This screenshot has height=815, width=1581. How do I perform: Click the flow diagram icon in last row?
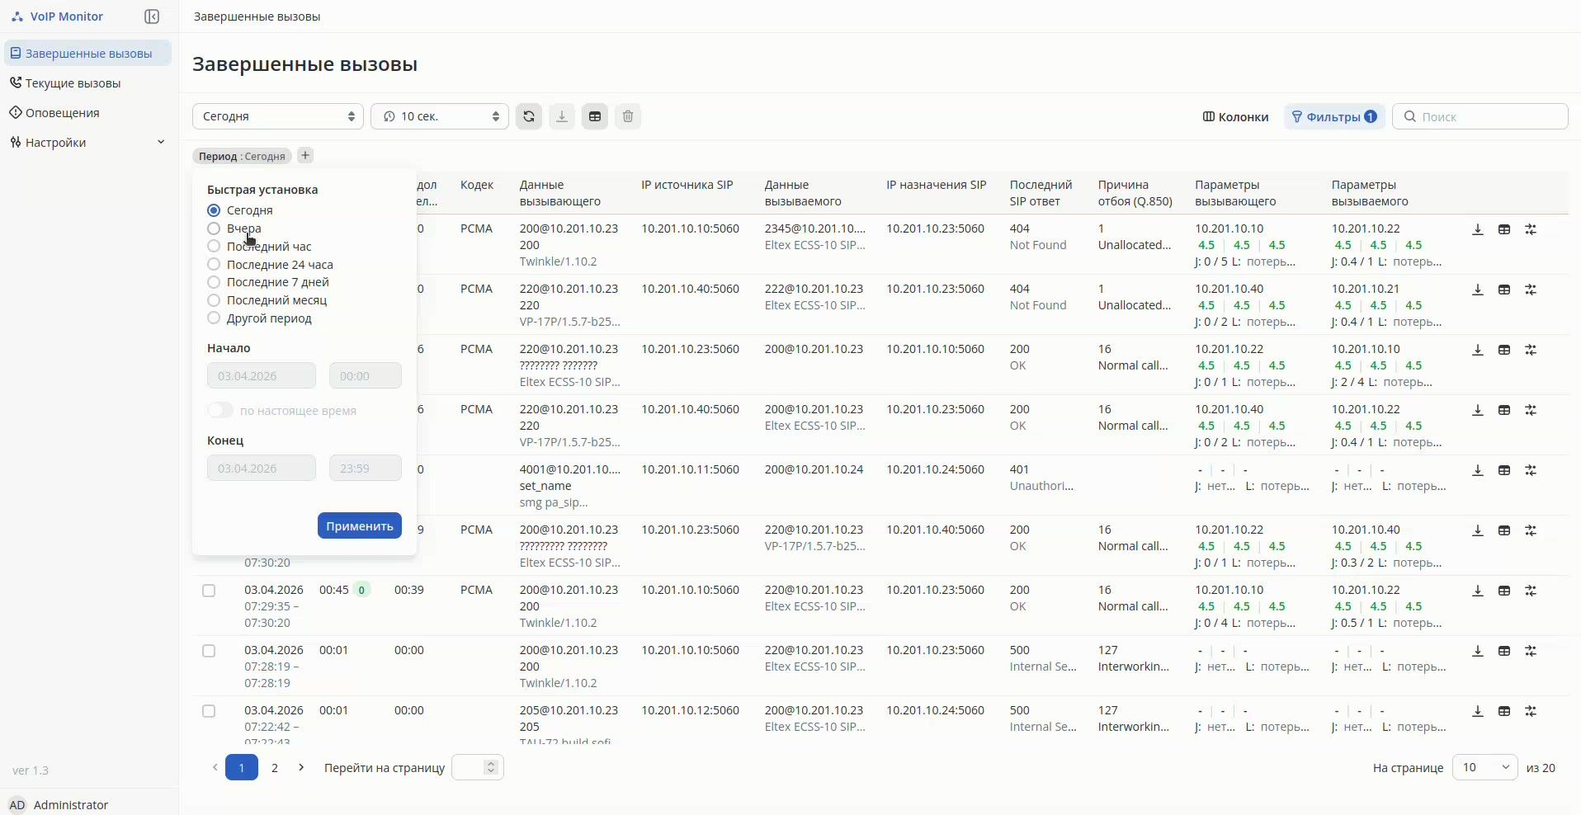1531,711
